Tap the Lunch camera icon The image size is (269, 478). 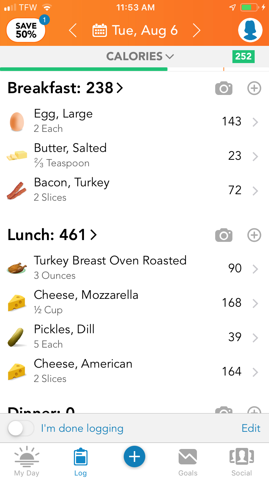[224, 235]
